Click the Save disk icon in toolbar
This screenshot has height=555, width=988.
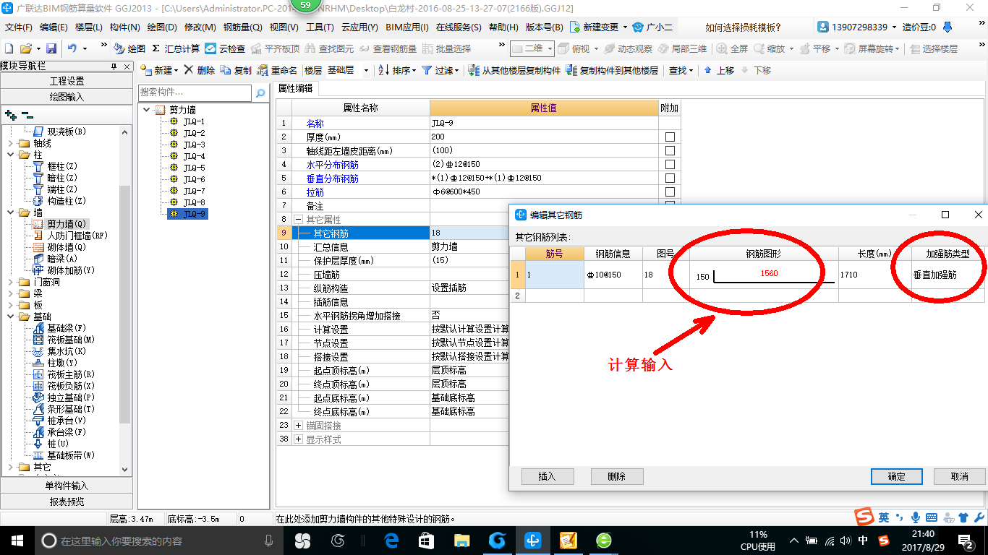tap(51, 48)
